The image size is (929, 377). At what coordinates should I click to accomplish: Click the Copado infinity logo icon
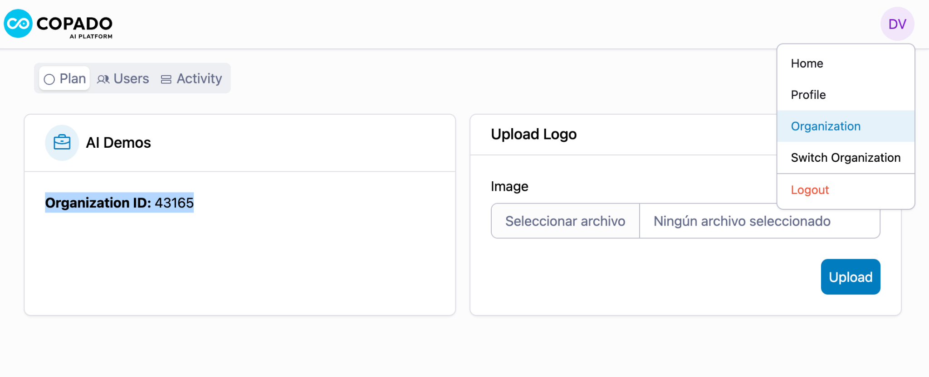[x=18, y=24]
